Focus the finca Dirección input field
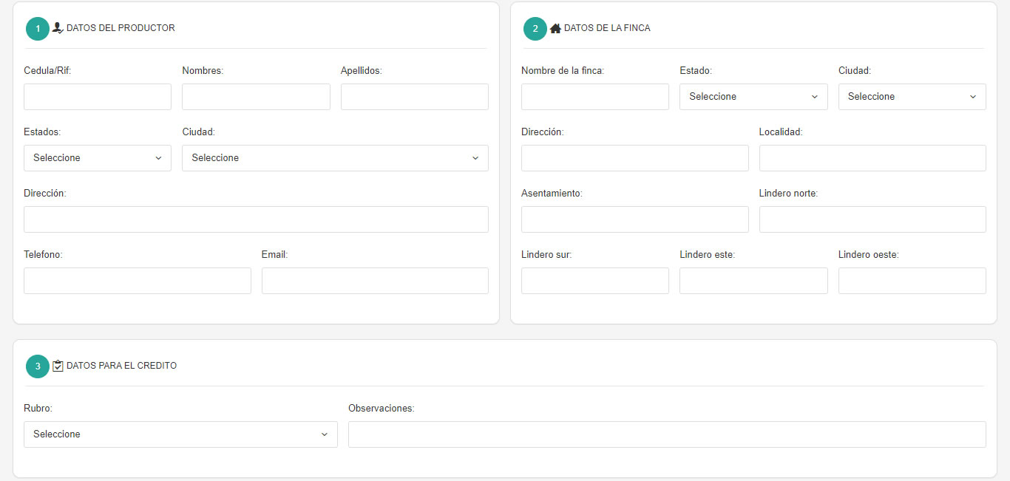The height and width of the screenshot is (481, 1010). click(635, 158)
